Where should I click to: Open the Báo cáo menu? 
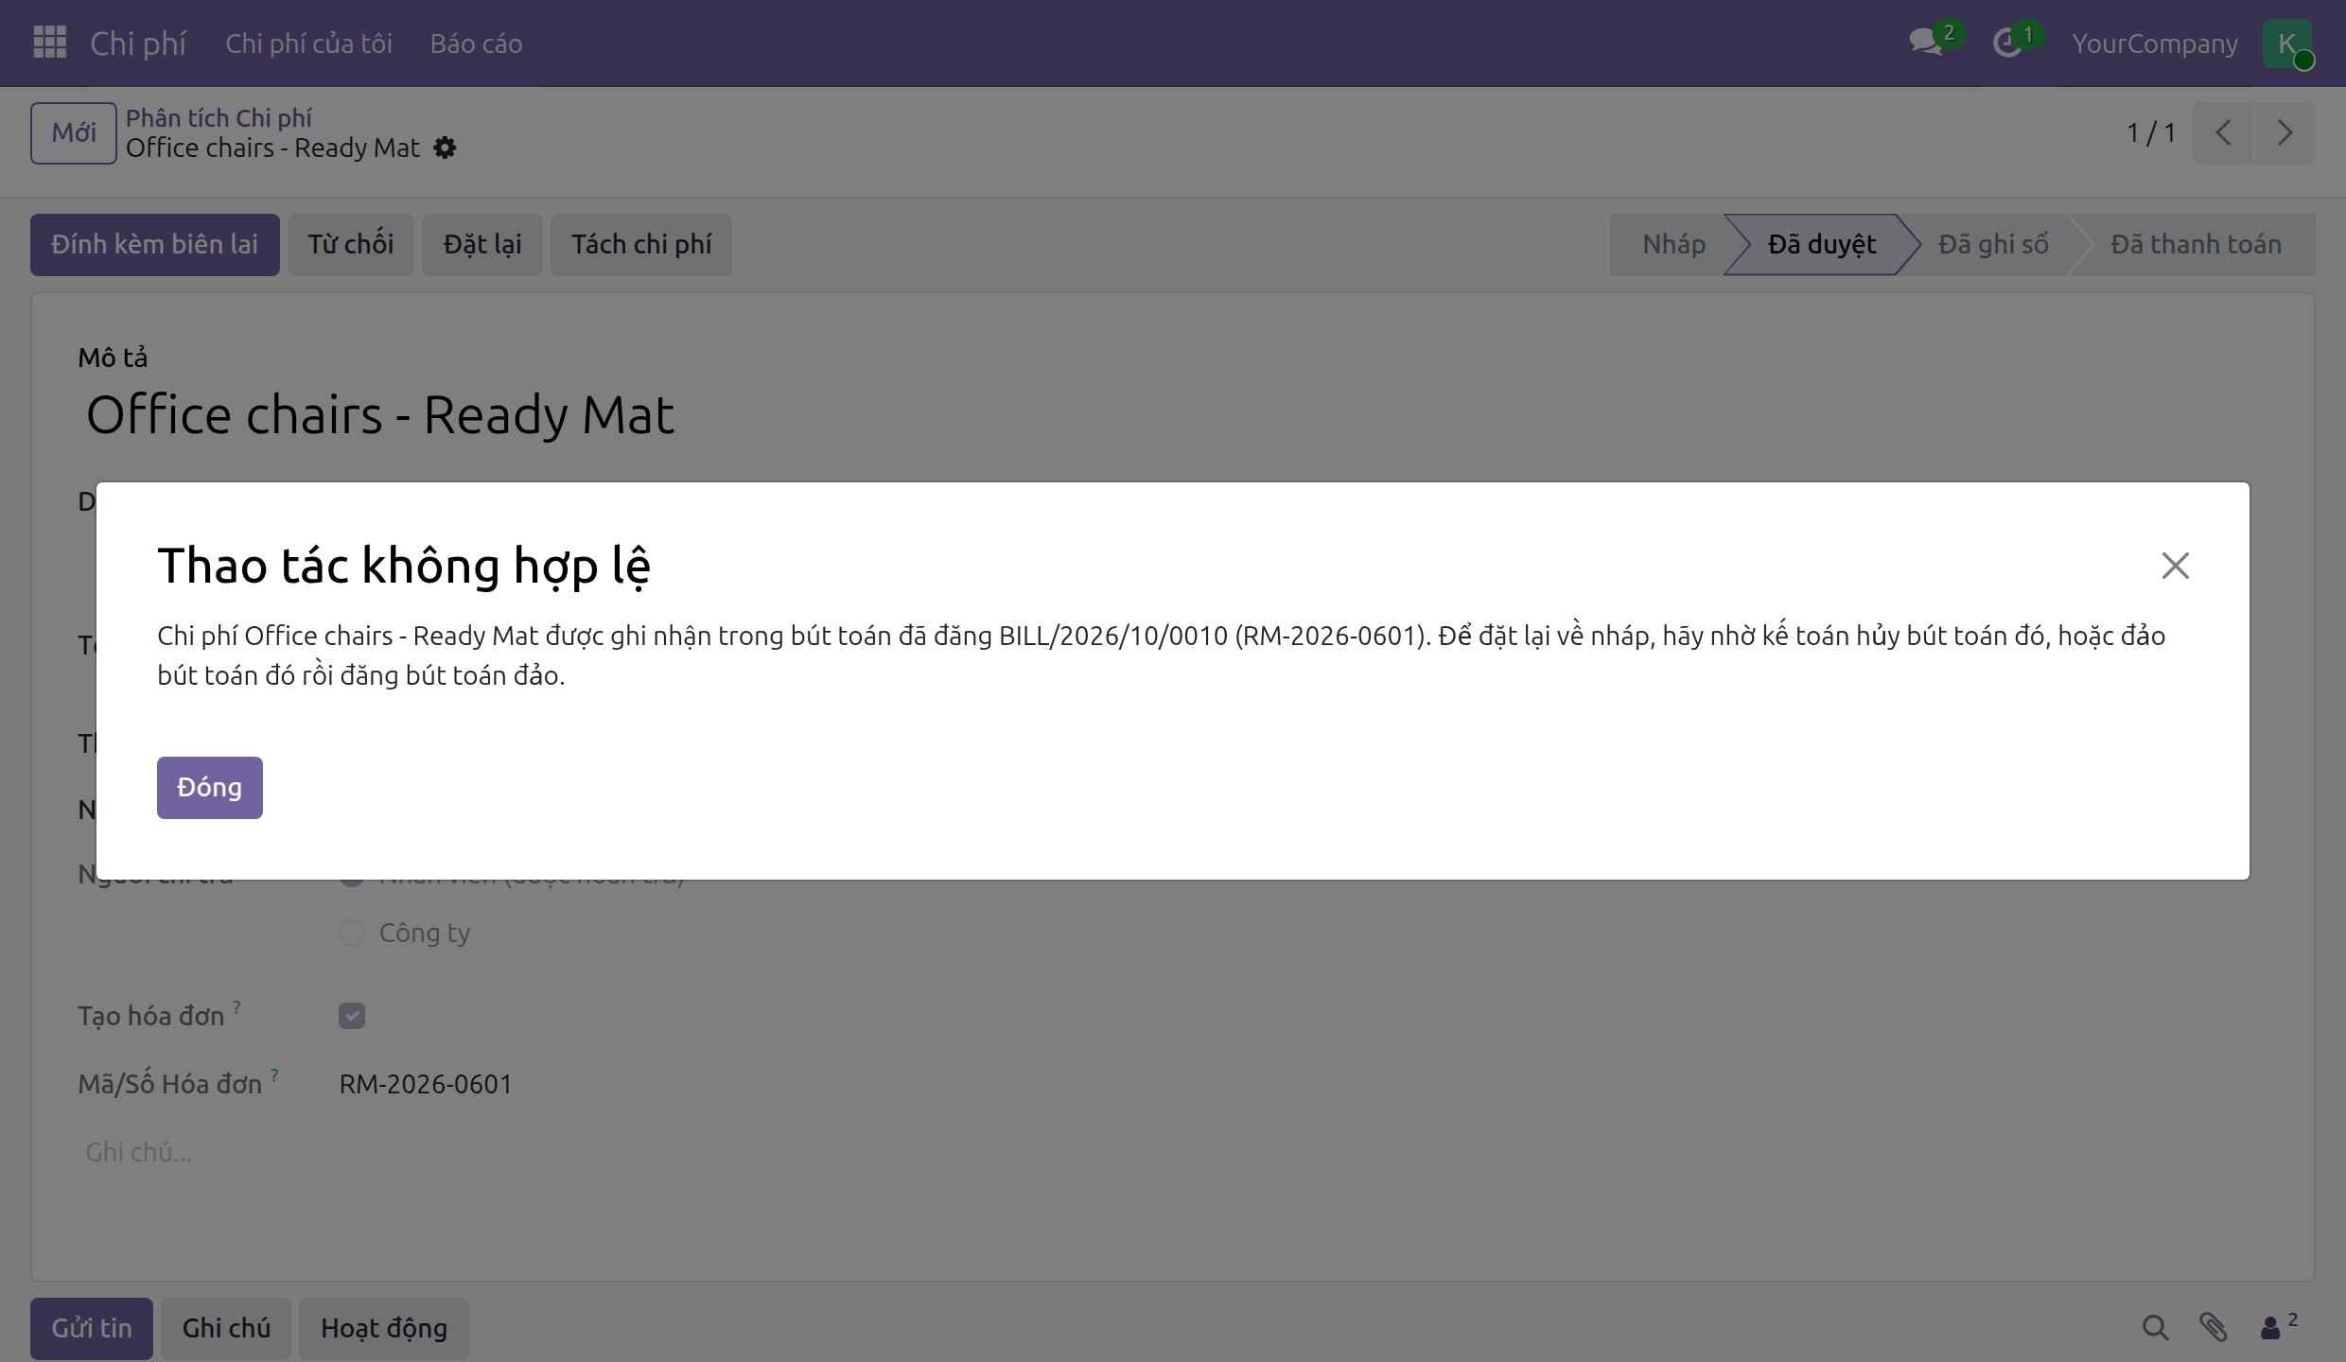(476, 44)
